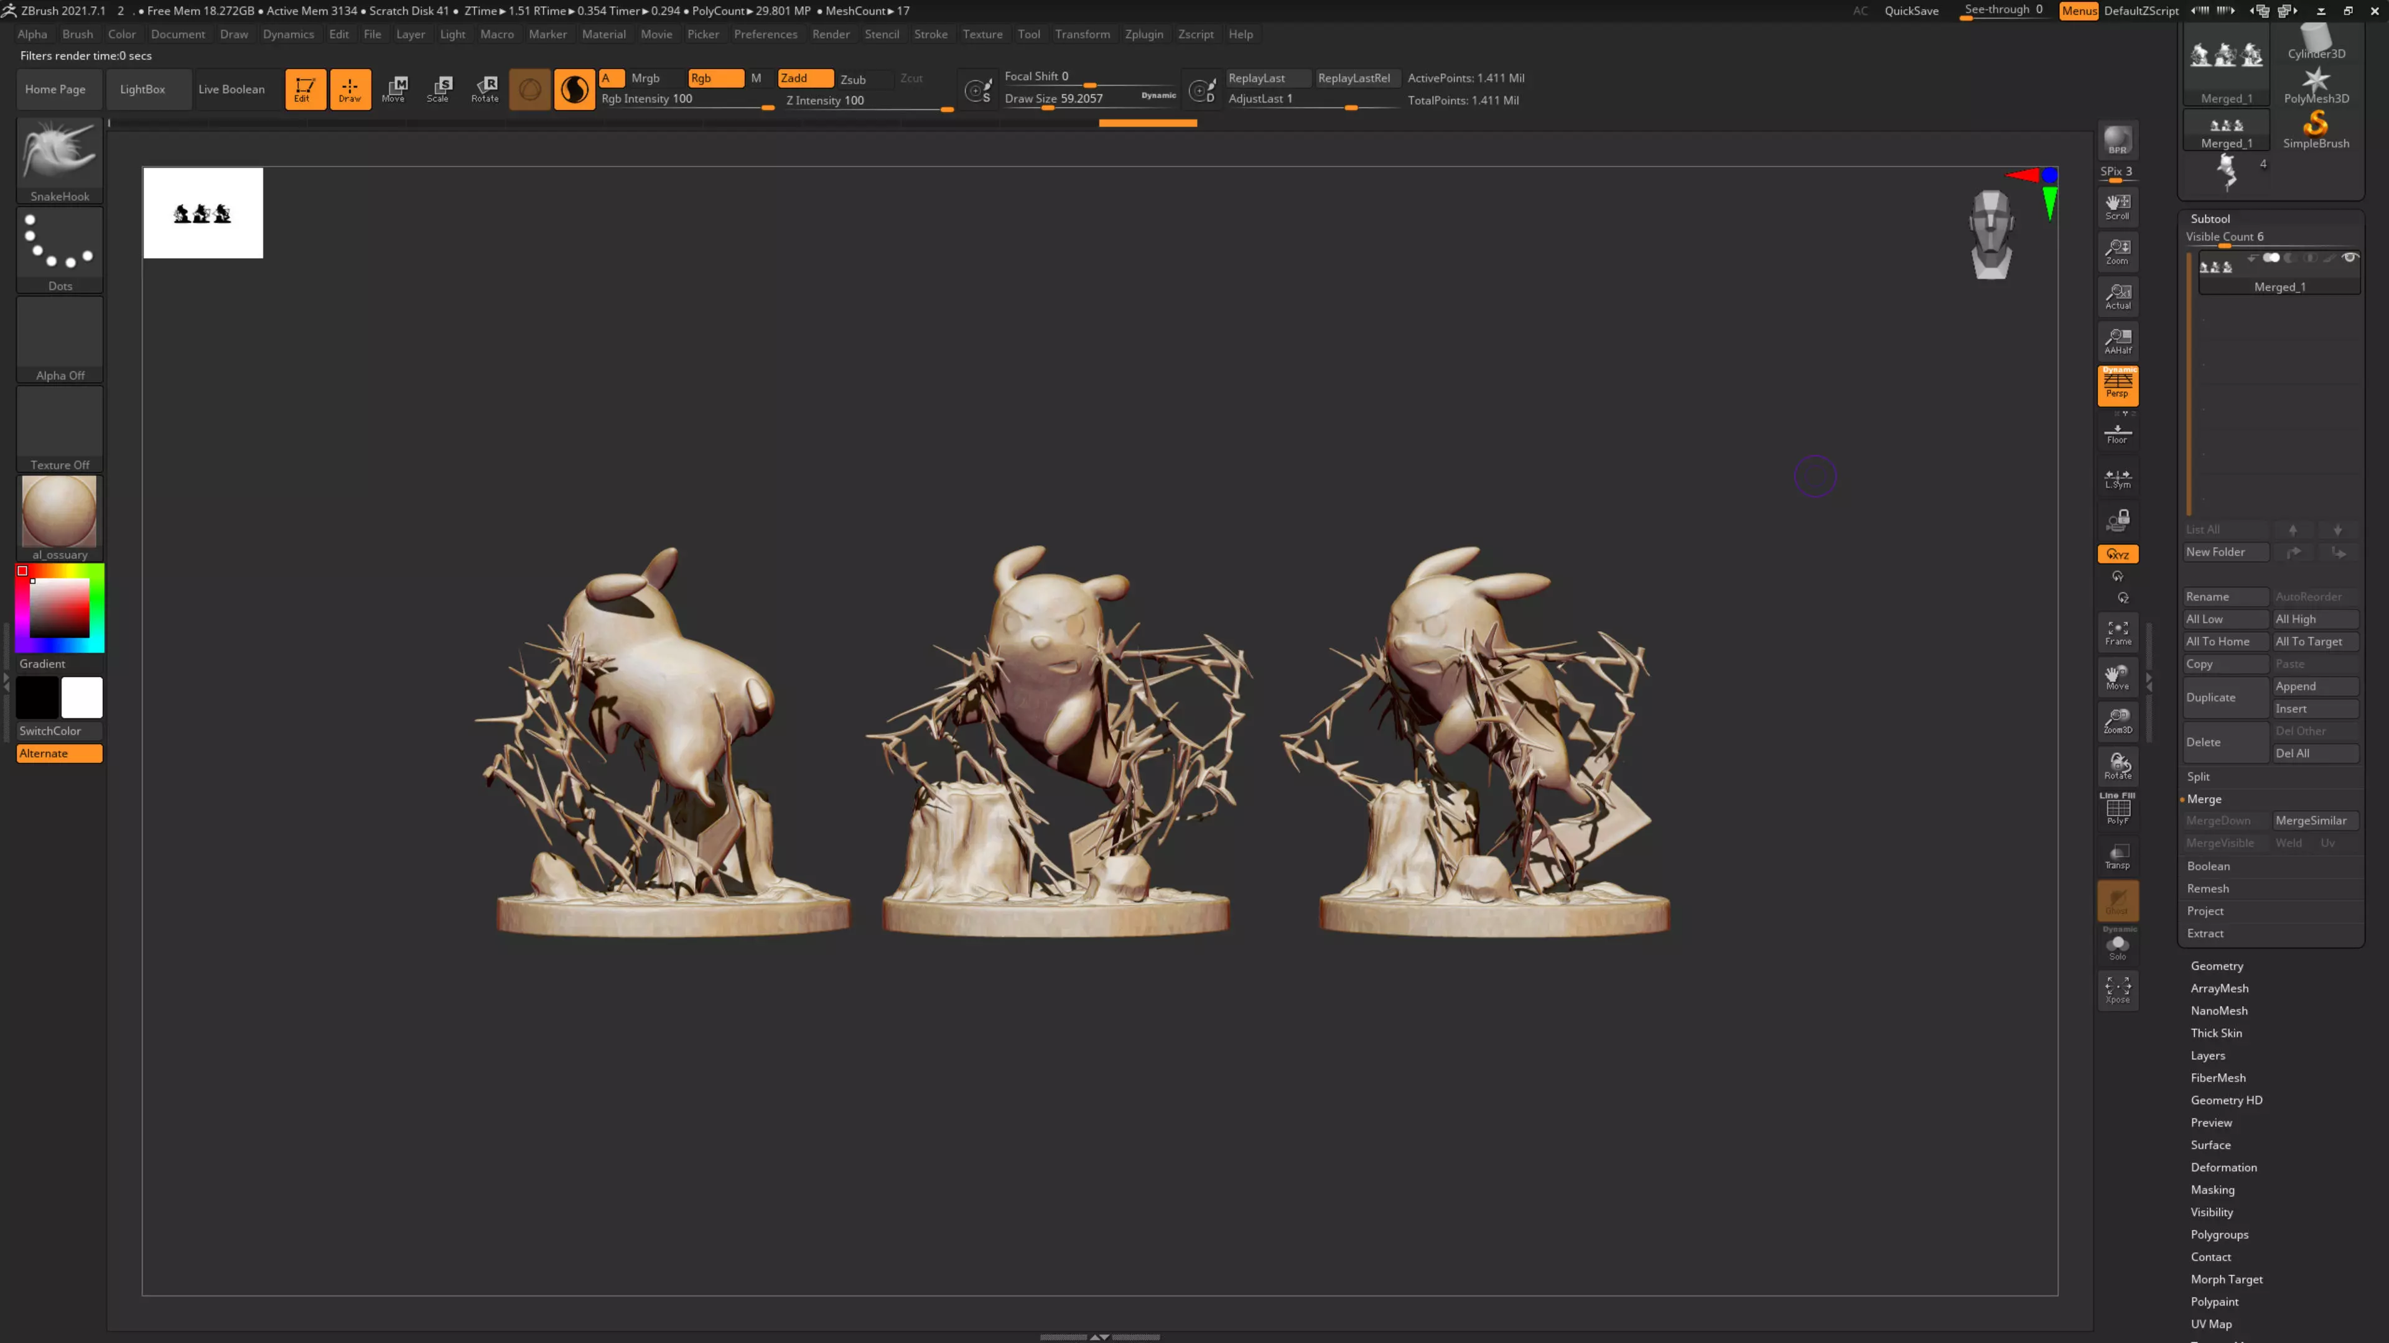This screenshot has width=2389, height=1343.
Task: Expand the Masking section
Action: 2213,1189
